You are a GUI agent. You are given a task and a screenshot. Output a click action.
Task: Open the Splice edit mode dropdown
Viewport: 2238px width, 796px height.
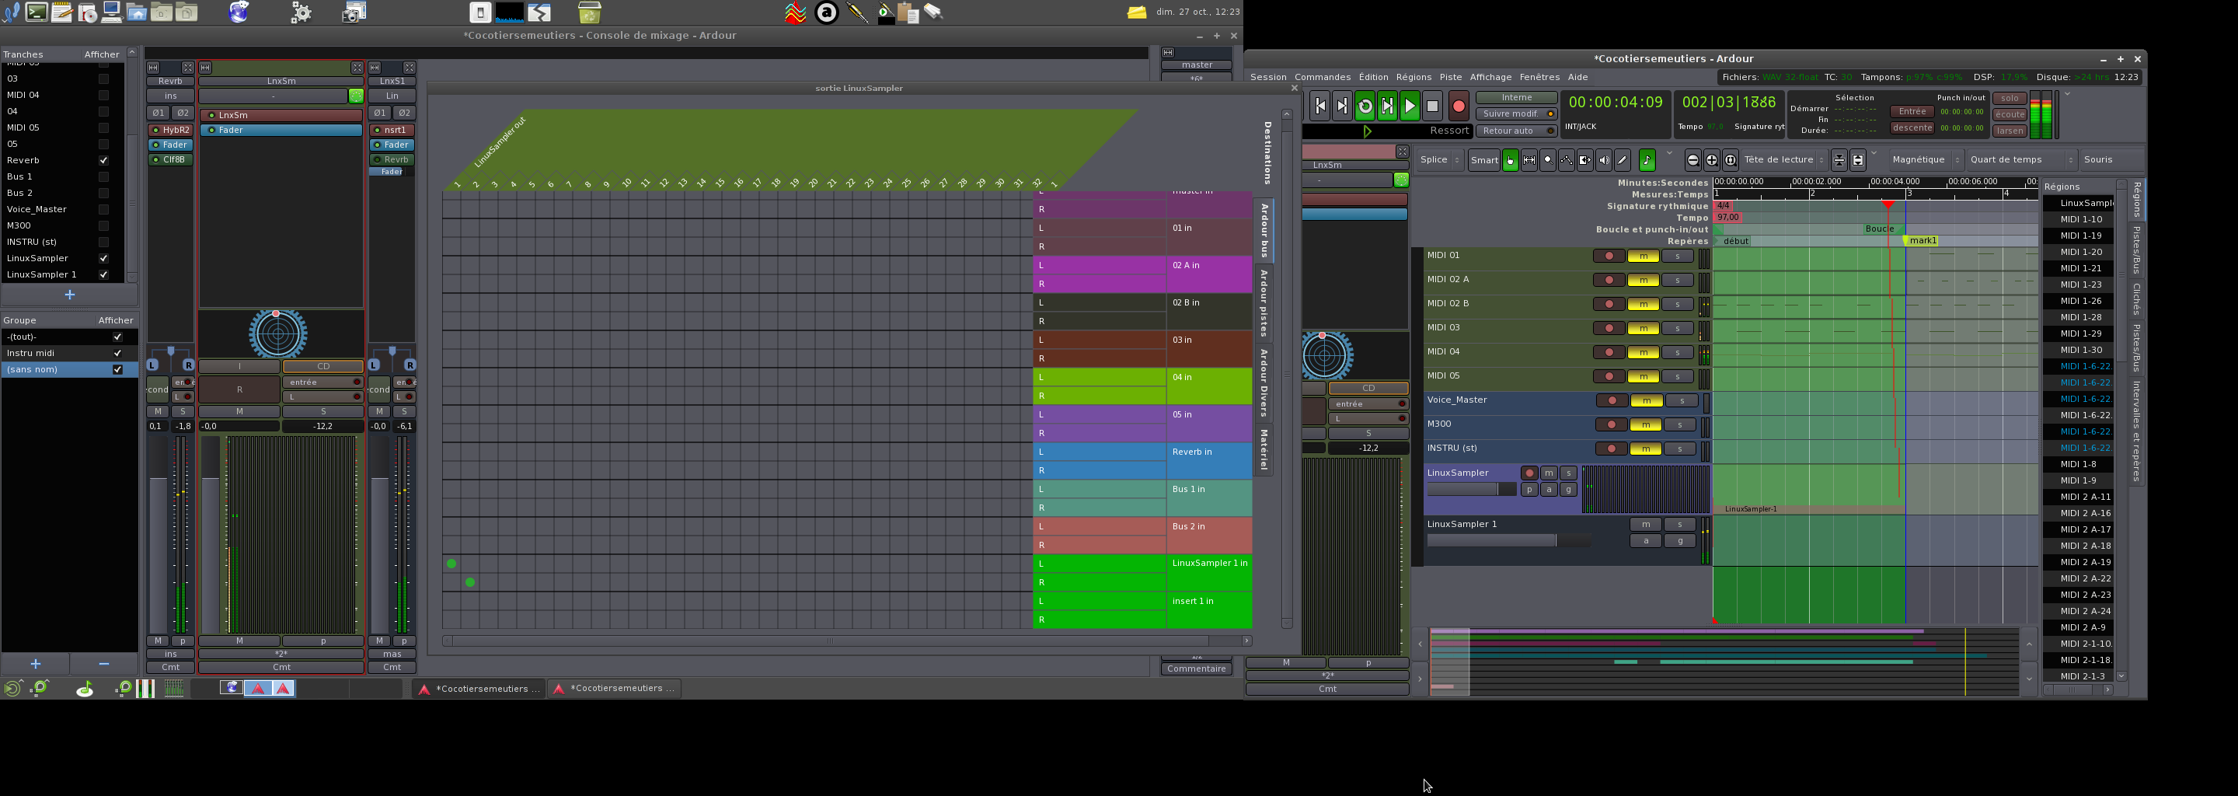1438,160
